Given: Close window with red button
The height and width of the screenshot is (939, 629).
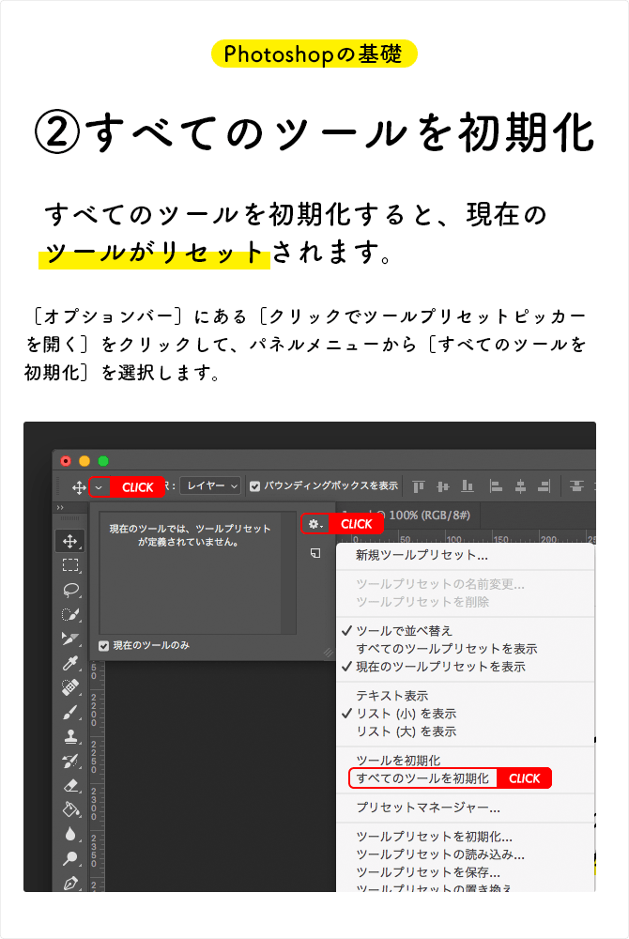Looking at the screenshot, I should tap(66, 460).
